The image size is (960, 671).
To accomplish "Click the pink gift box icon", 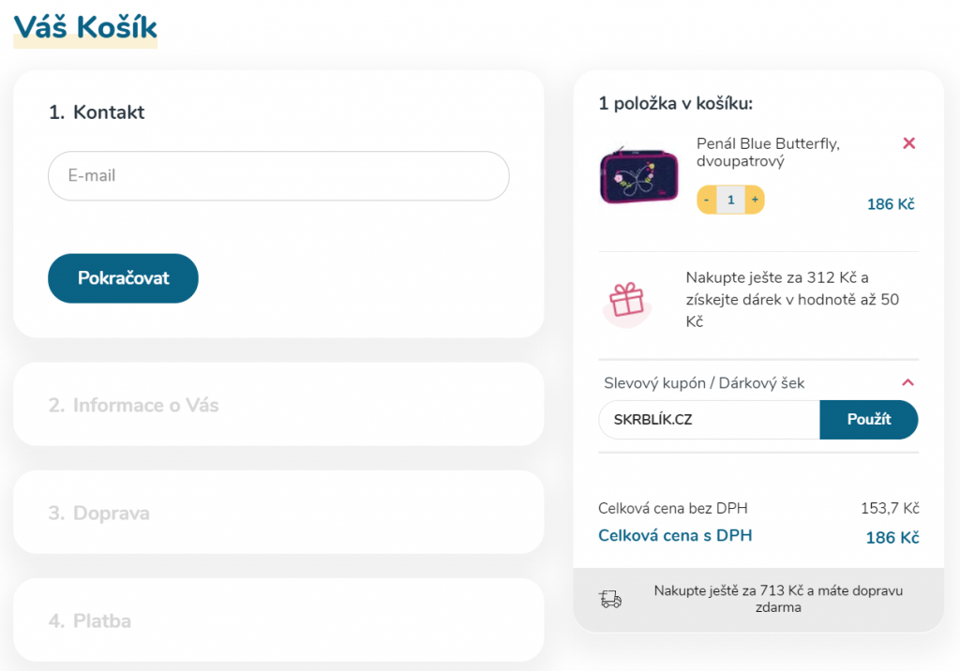I will click(x=626, y=300).
